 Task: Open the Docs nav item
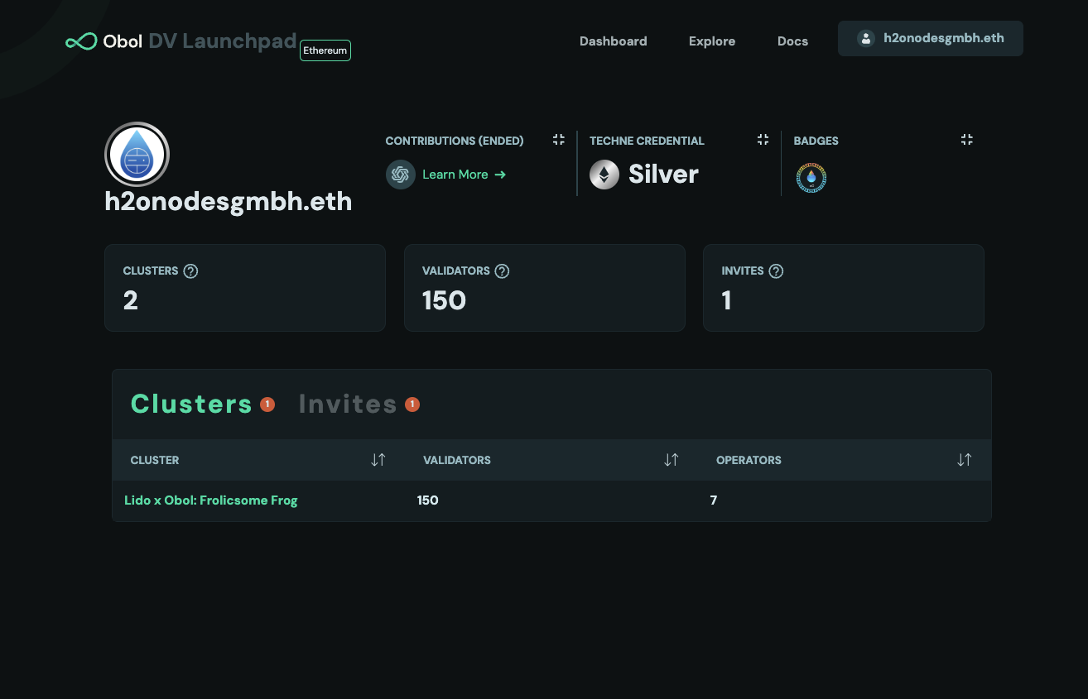(792, 41)
